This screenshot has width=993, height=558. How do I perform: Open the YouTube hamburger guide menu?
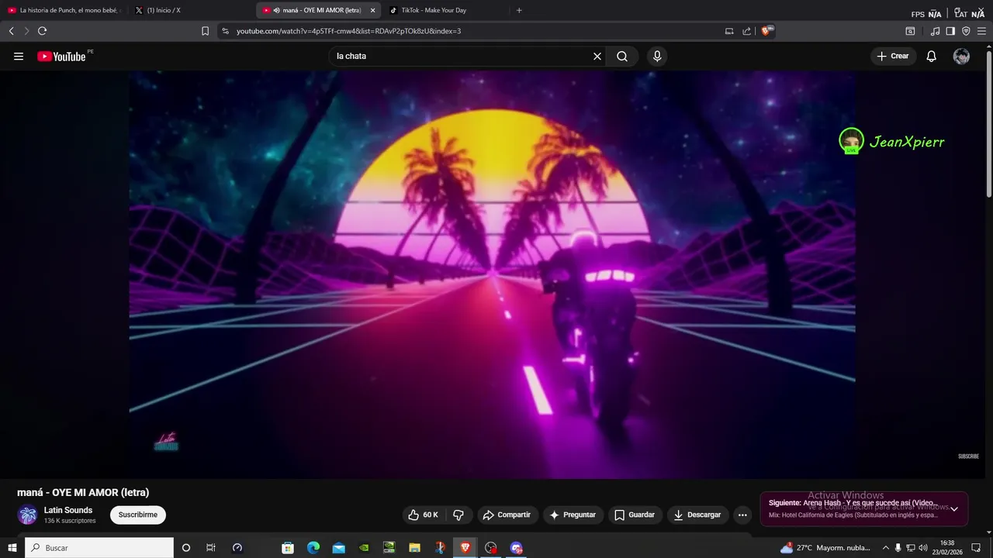(x=19, y=57)
